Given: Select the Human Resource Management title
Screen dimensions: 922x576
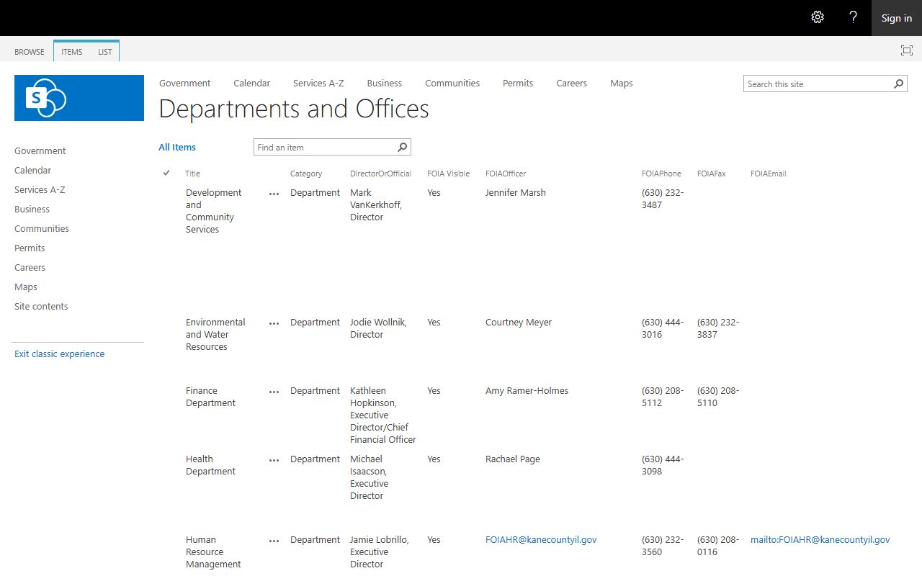Looking at the screenshot, I should 213,552.
